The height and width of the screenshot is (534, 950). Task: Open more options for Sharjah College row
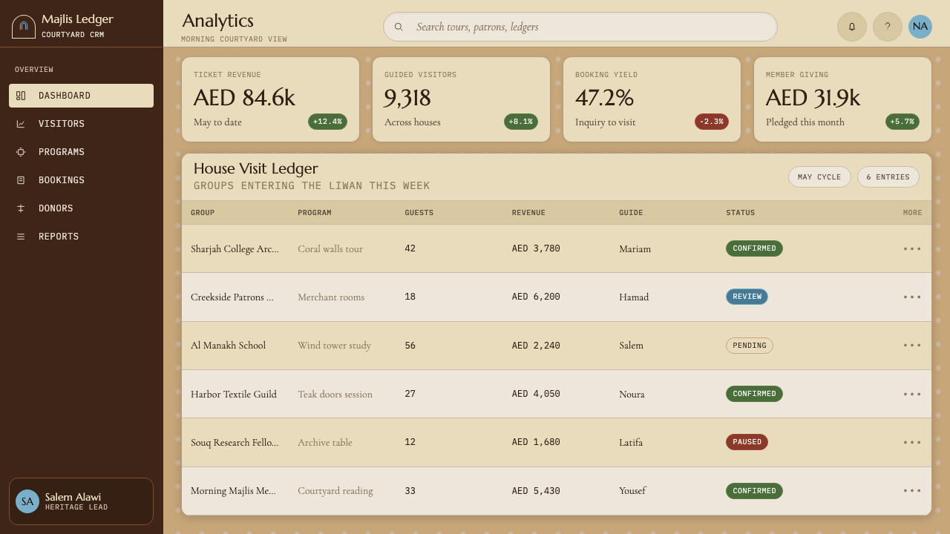coord(912,248)
